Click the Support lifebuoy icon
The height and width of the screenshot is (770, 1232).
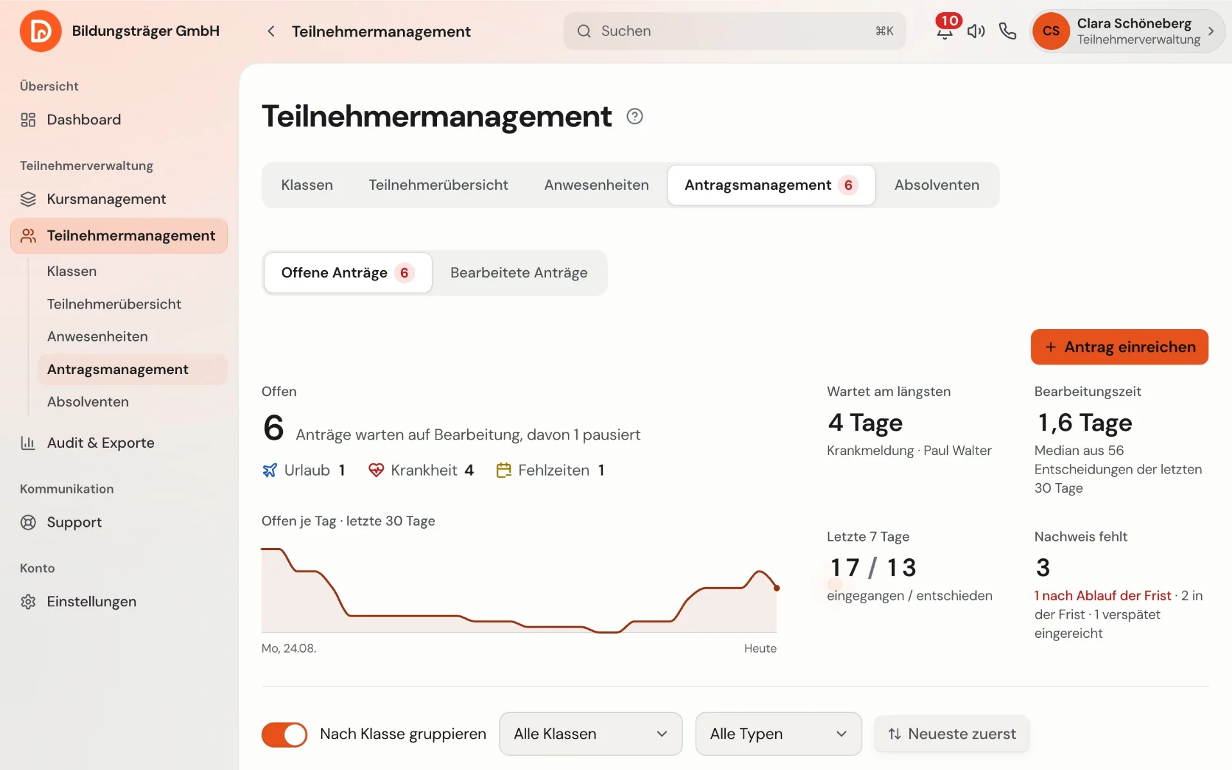point(28,522)
